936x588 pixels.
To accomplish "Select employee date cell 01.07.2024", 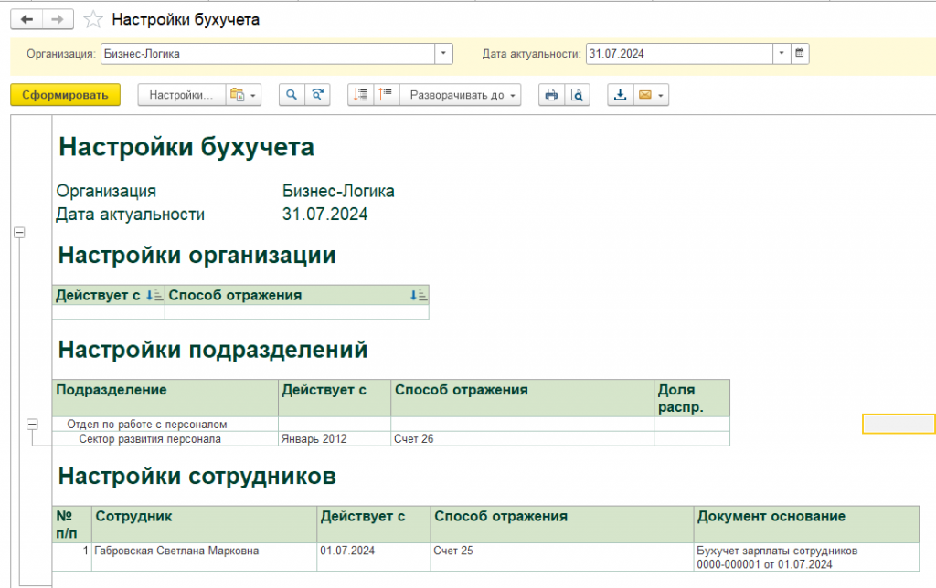I will (x=374, y=557).
